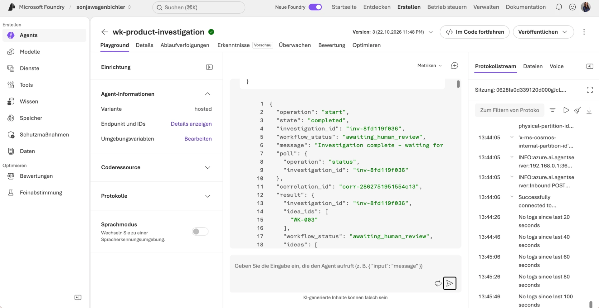Image resolution: width=599 pixels, height=308 pixels.
Task: Clear logs with the broom icon
Action: tap(577, 110)
